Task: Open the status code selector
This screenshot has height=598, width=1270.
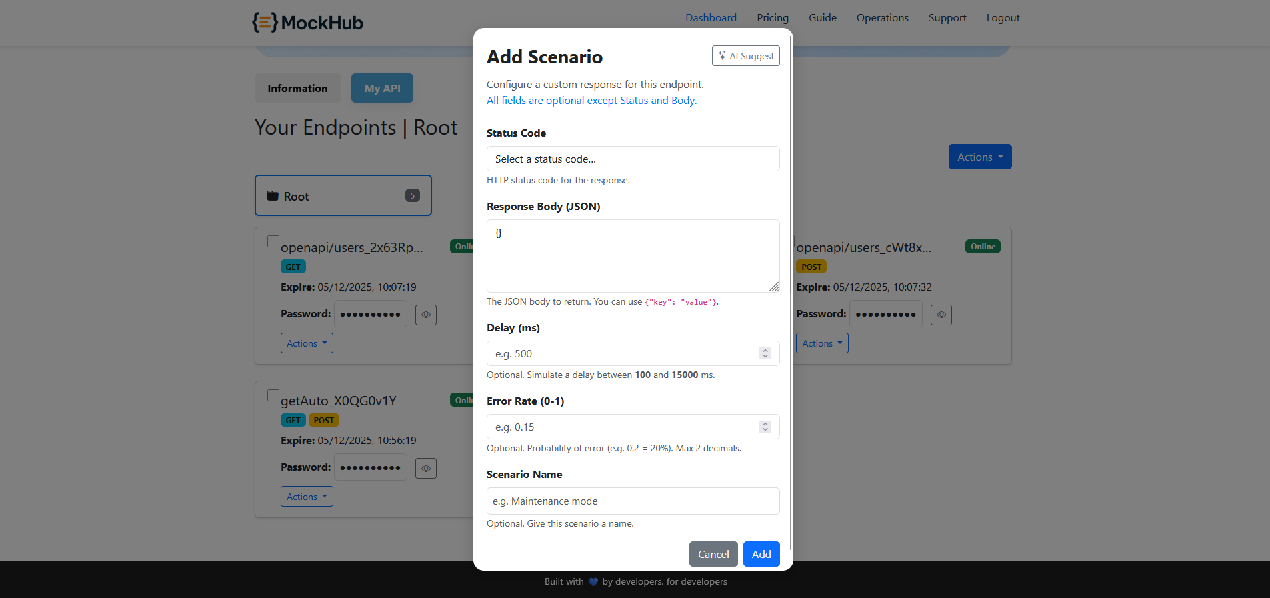Action: pyautogui.click(x=632, y=159)
